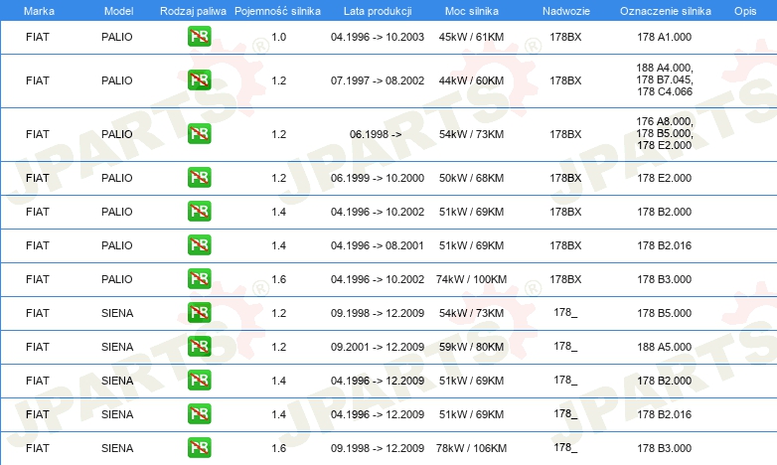The width and height of the screenshot is (777, 465).
Task: Select the SIENA model cell in the 78kW / 106KM row
Action: tap(117, 448)
